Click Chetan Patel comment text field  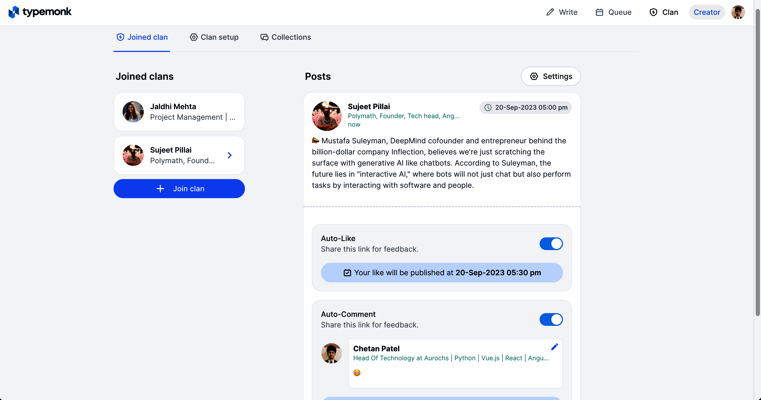pyautogui.click(x=455, y=373)
